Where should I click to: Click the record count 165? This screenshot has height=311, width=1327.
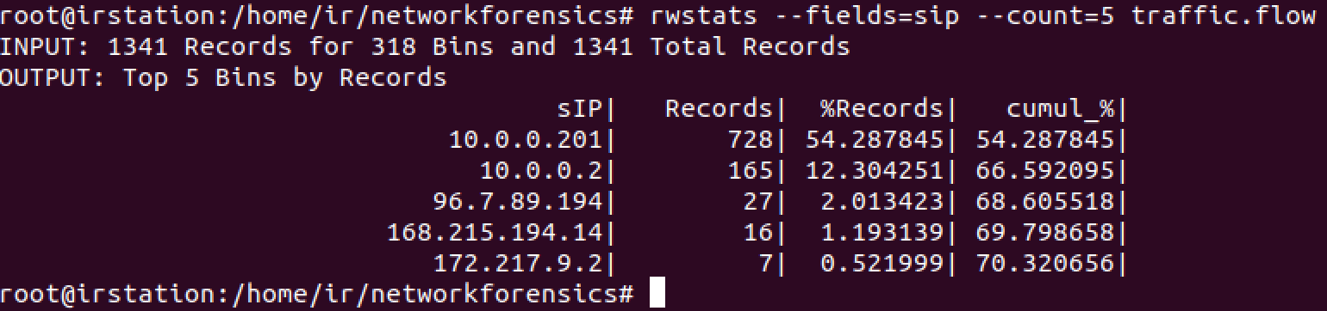[x=750, y=171]
